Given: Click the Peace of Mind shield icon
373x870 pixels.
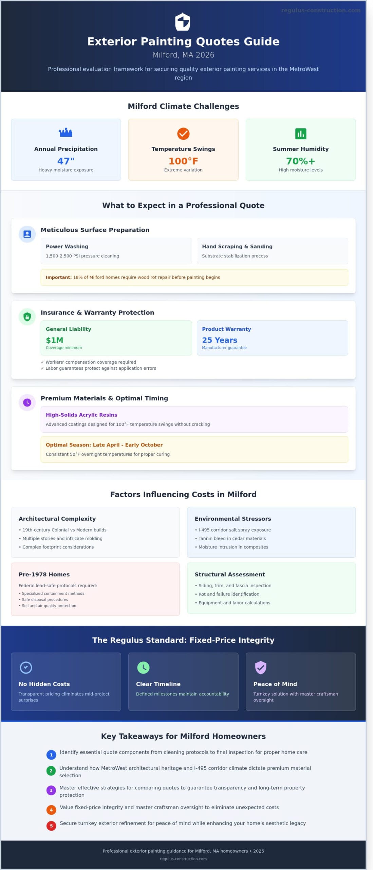Looking at the screenshot, I should (261, 667).
